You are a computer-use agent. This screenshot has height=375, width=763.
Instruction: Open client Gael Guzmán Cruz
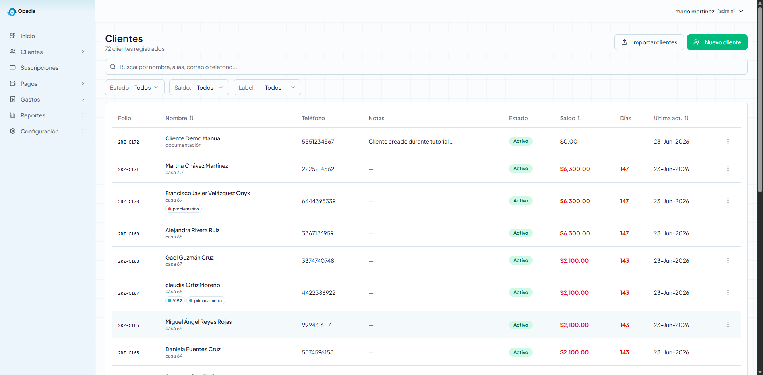[x=190, y=258]
